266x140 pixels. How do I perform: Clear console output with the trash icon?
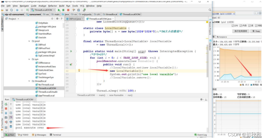pos(11,126)
